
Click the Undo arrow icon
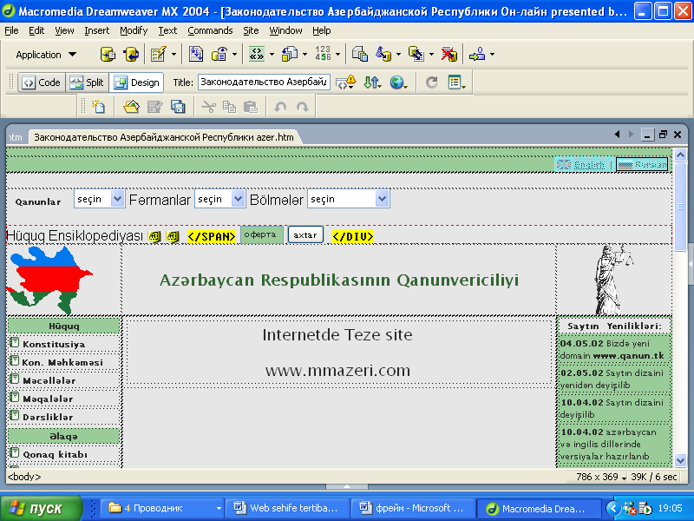coord(280,107)
